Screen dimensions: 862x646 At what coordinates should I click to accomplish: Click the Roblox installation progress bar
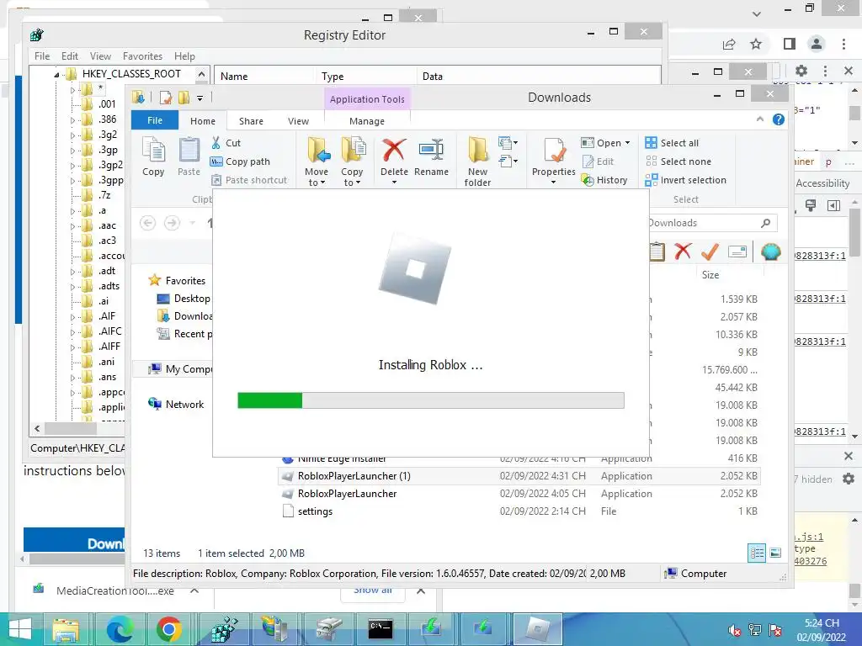pyautogui.click(x=431, y=400)
